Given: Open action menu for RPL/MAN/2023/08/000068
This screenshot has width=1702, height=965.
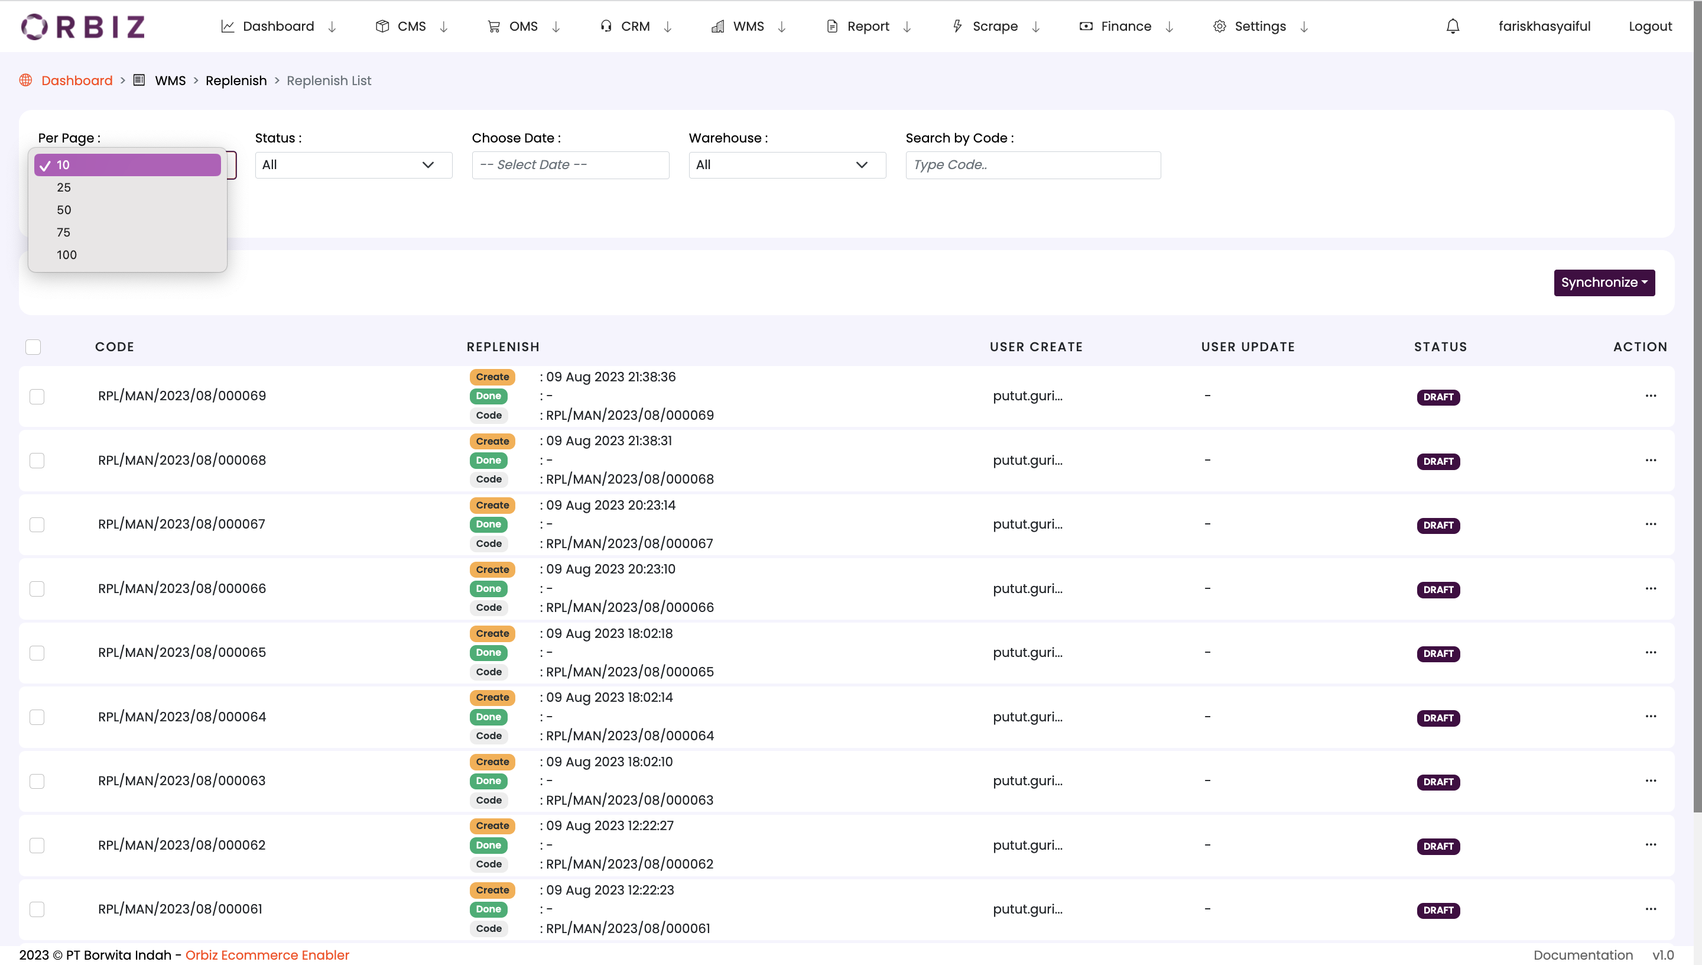Looking at the screenshot, I should (x=1651, y=460).
